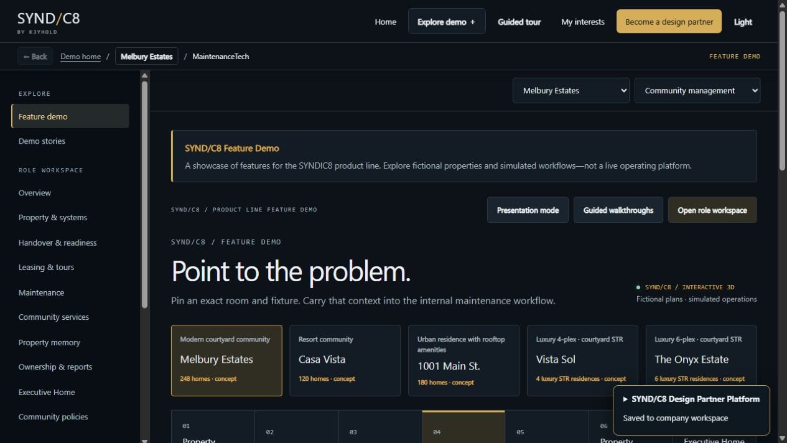Screen dimensions: 787x443
Task: Choose the Casa Vista resort community card
Action: click(x=345, y=360)
